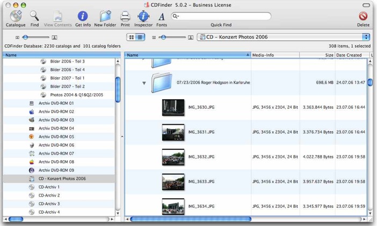Image resolution: width=377 pixels, height=226 pixels.
Task: Sort file list by Name column
Action: pyautogui.click(x=187, y=55)
